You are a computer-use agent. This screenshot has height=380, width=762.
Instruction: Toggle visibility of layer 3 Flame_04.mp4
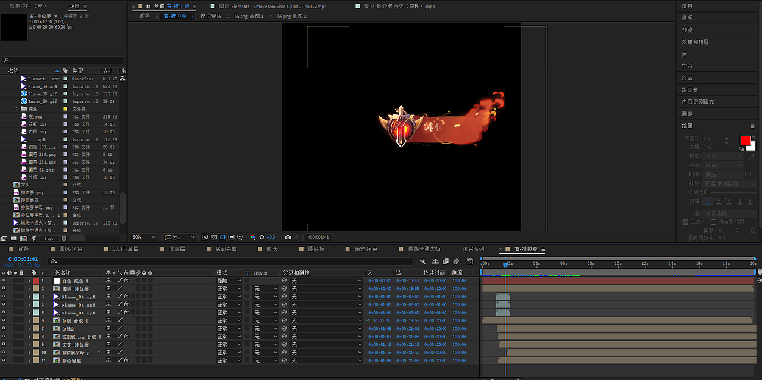coord(4,297)
